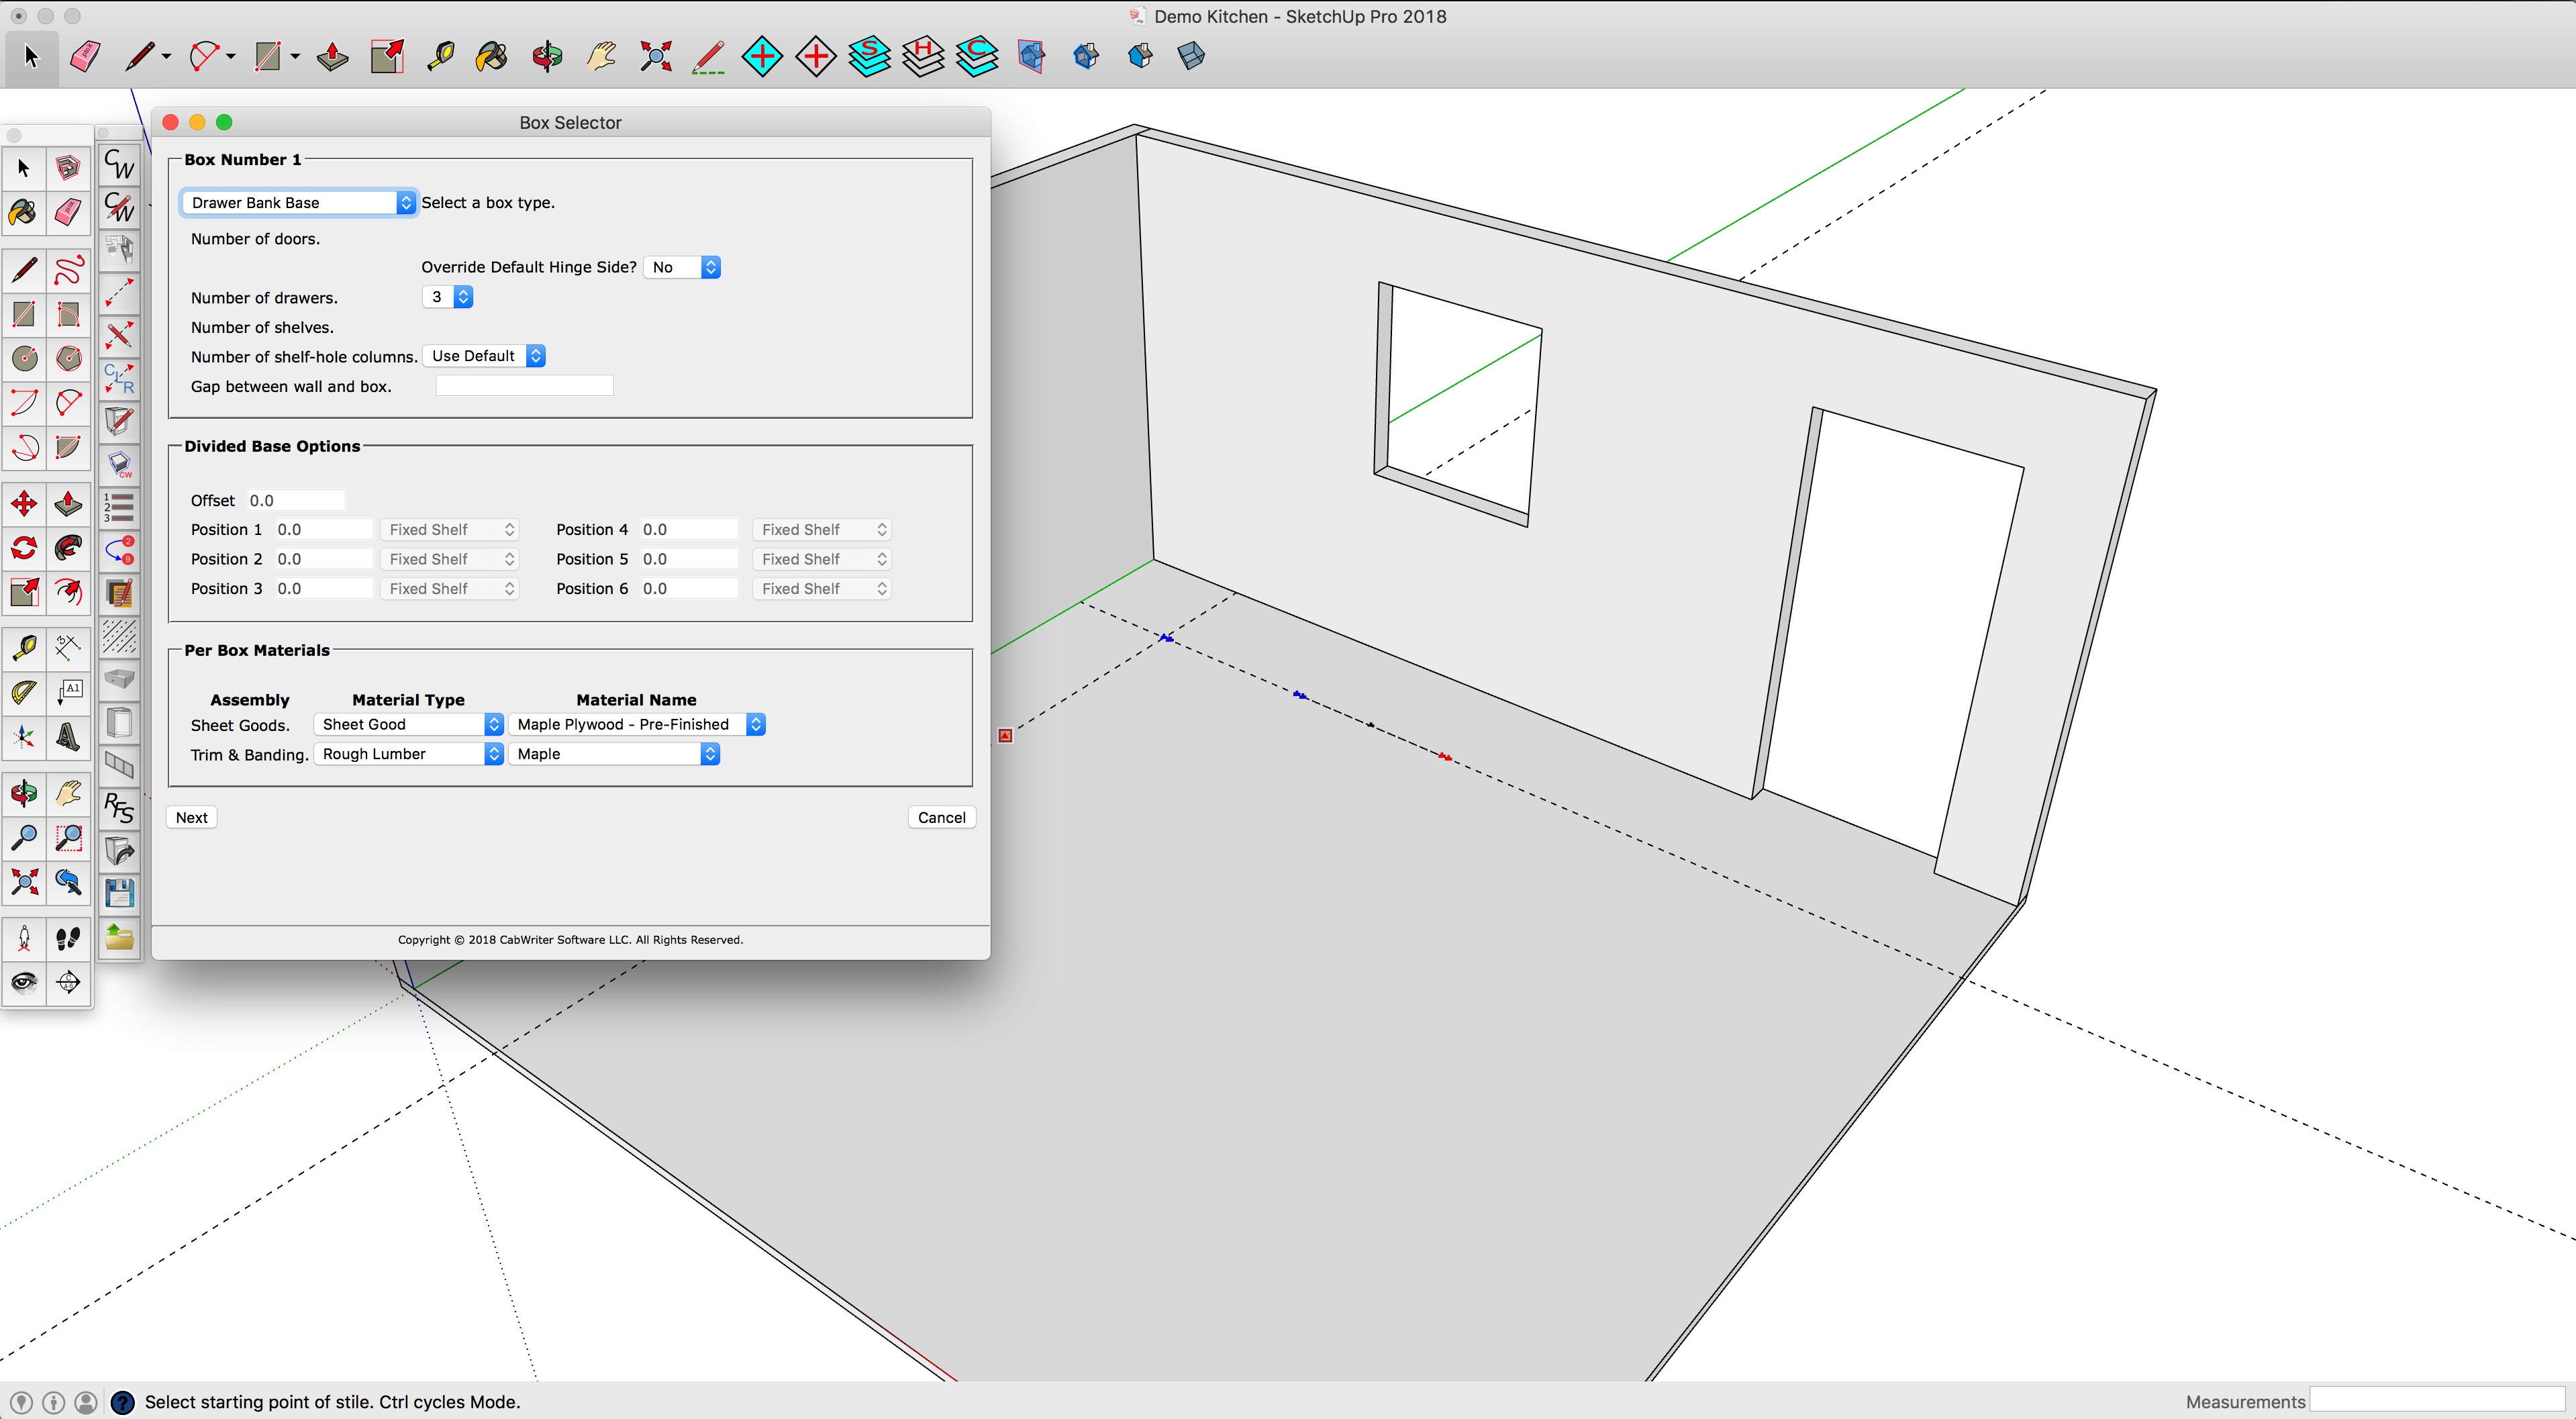Viewport: 2576px width, 1419px height.
Task: Click the Offset value field
Action: pos(296,500)
